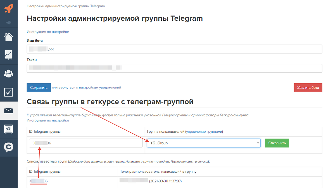Image resolution: width=335 pixels, height=188 pixels.
Task: Focus the Имя бота input field
Action: [x=174, y=49]
